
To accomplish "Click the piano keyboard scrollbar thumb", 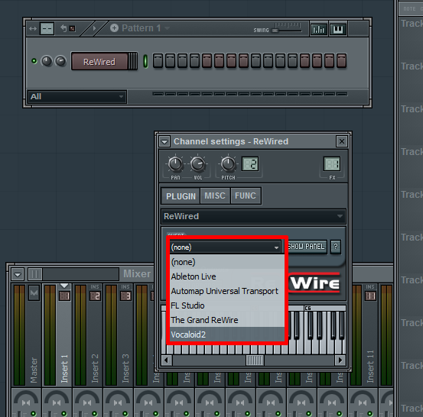I will tap(255, 360).
